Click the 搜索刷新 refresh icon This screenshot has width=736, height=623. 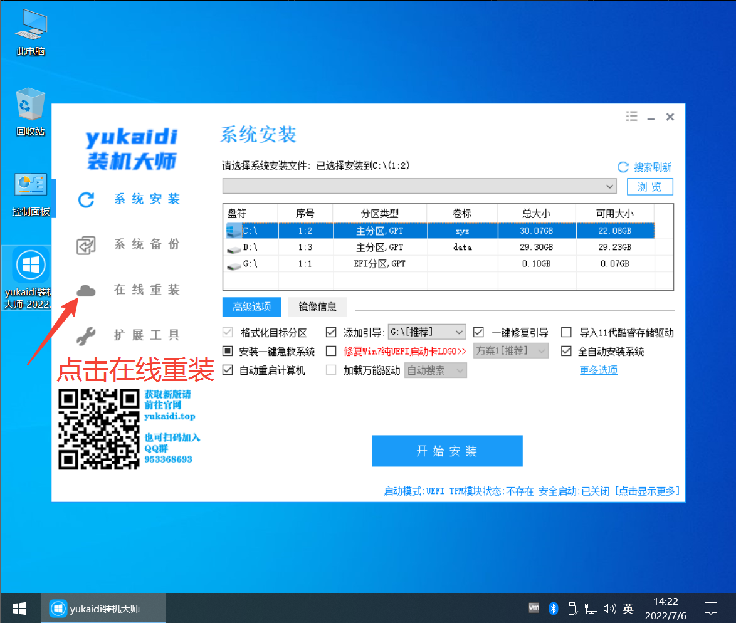(623, 167)
